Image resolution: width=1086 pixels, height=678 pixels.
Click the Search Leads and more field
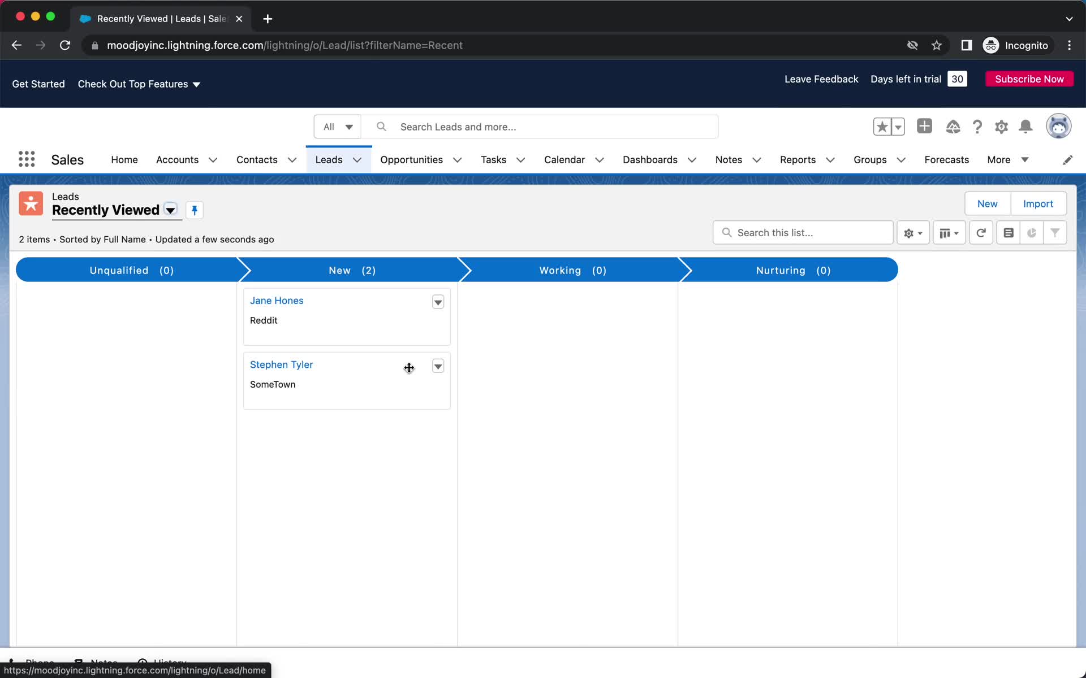(540, 127)
